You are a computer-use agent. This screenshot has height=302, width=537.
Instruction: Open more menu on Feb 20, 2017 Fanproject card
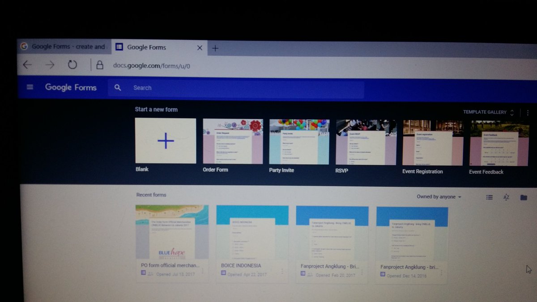(x=362, y=272)
